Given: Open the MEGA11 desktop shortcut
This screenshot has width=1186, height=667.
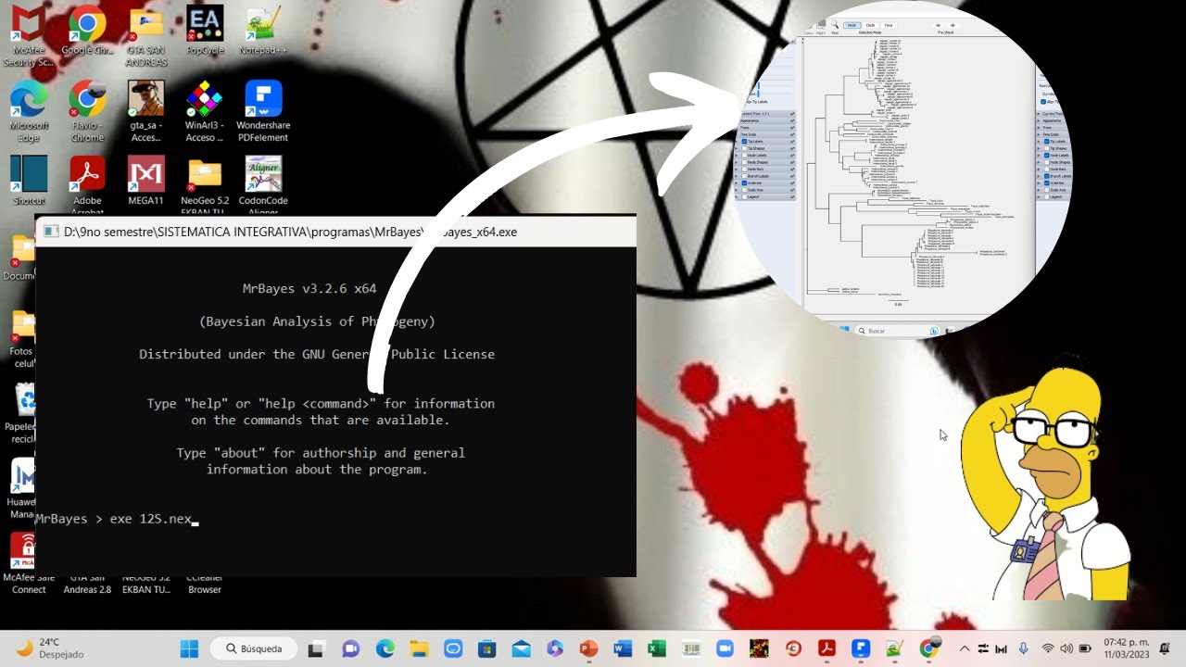Looking at the screenshot, I should tap(146, 180).
